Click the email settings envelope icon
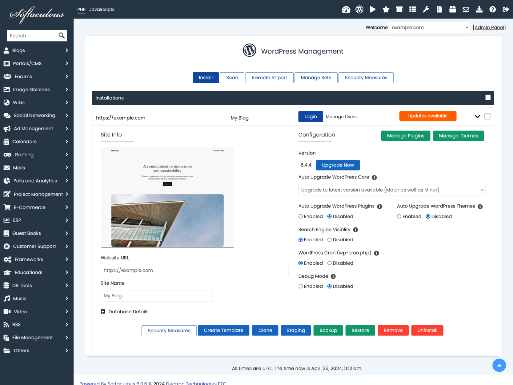The image size is (513, 385). pyautogui.click(x=465, y=9)
